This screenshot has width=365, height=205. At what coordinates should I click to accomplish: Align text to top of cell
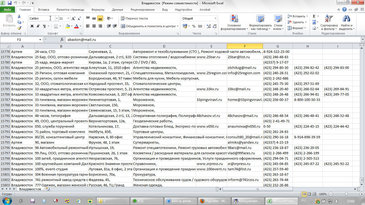[88, 18]
